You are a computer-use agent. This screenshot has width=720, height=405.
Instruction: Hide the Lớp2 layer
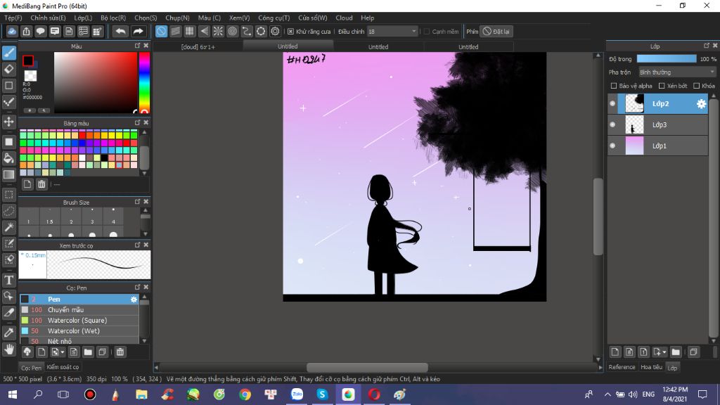click(x=612, y=104)
